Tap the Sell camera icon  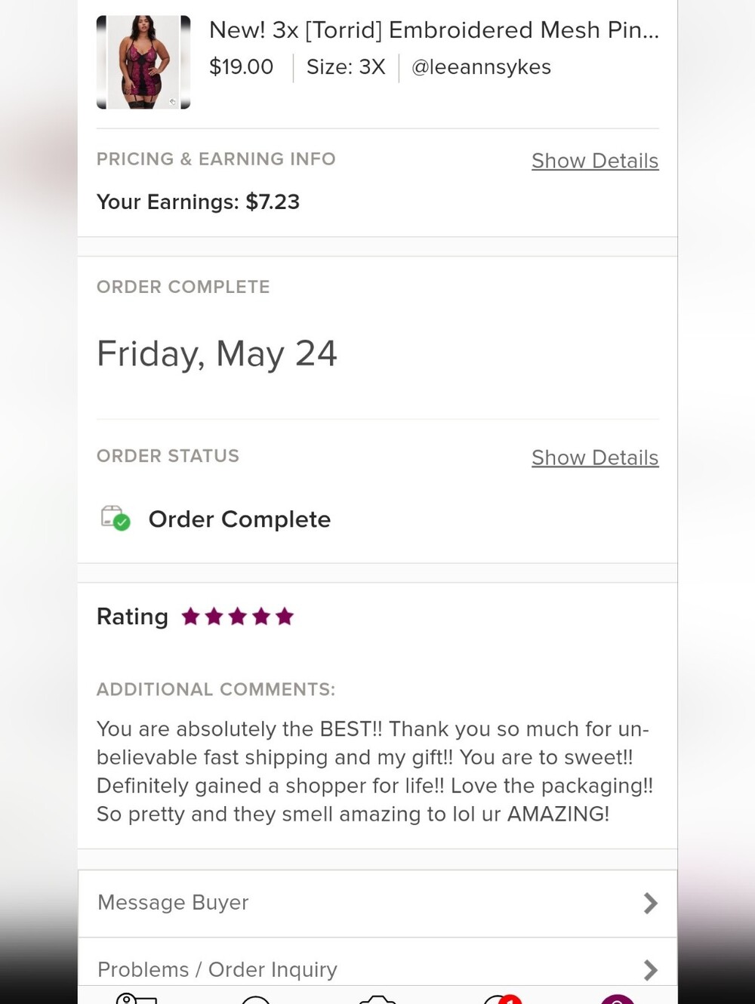click(377, 999)
